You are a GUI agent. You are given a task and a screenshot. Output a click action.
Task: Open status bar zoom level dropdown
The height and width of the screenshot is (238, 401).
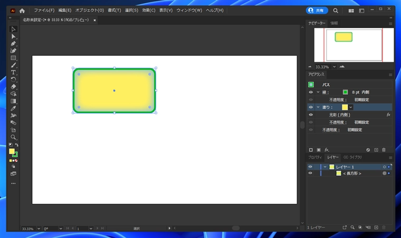(39, 229)
